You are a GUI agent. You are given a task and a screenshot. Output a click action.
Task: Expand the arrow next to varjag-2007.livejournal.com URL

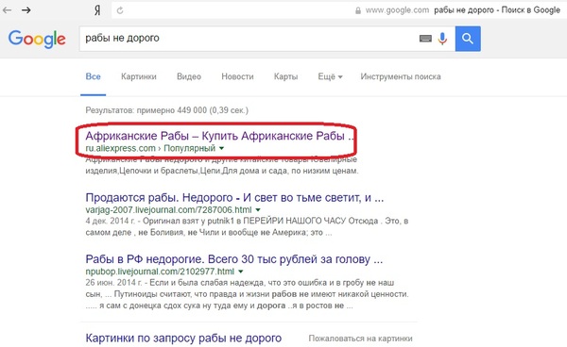(x=258, y=210)
